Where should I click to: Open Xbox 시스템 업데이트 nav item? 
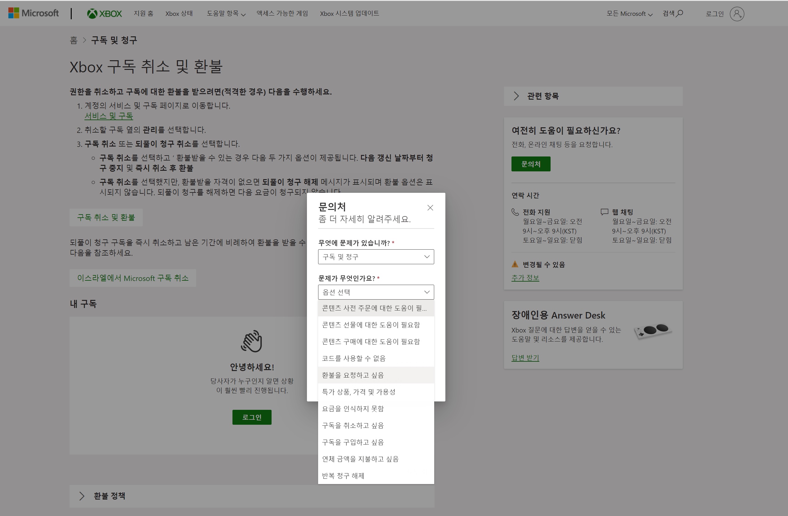pyautogui.click(x=349, y=13)
